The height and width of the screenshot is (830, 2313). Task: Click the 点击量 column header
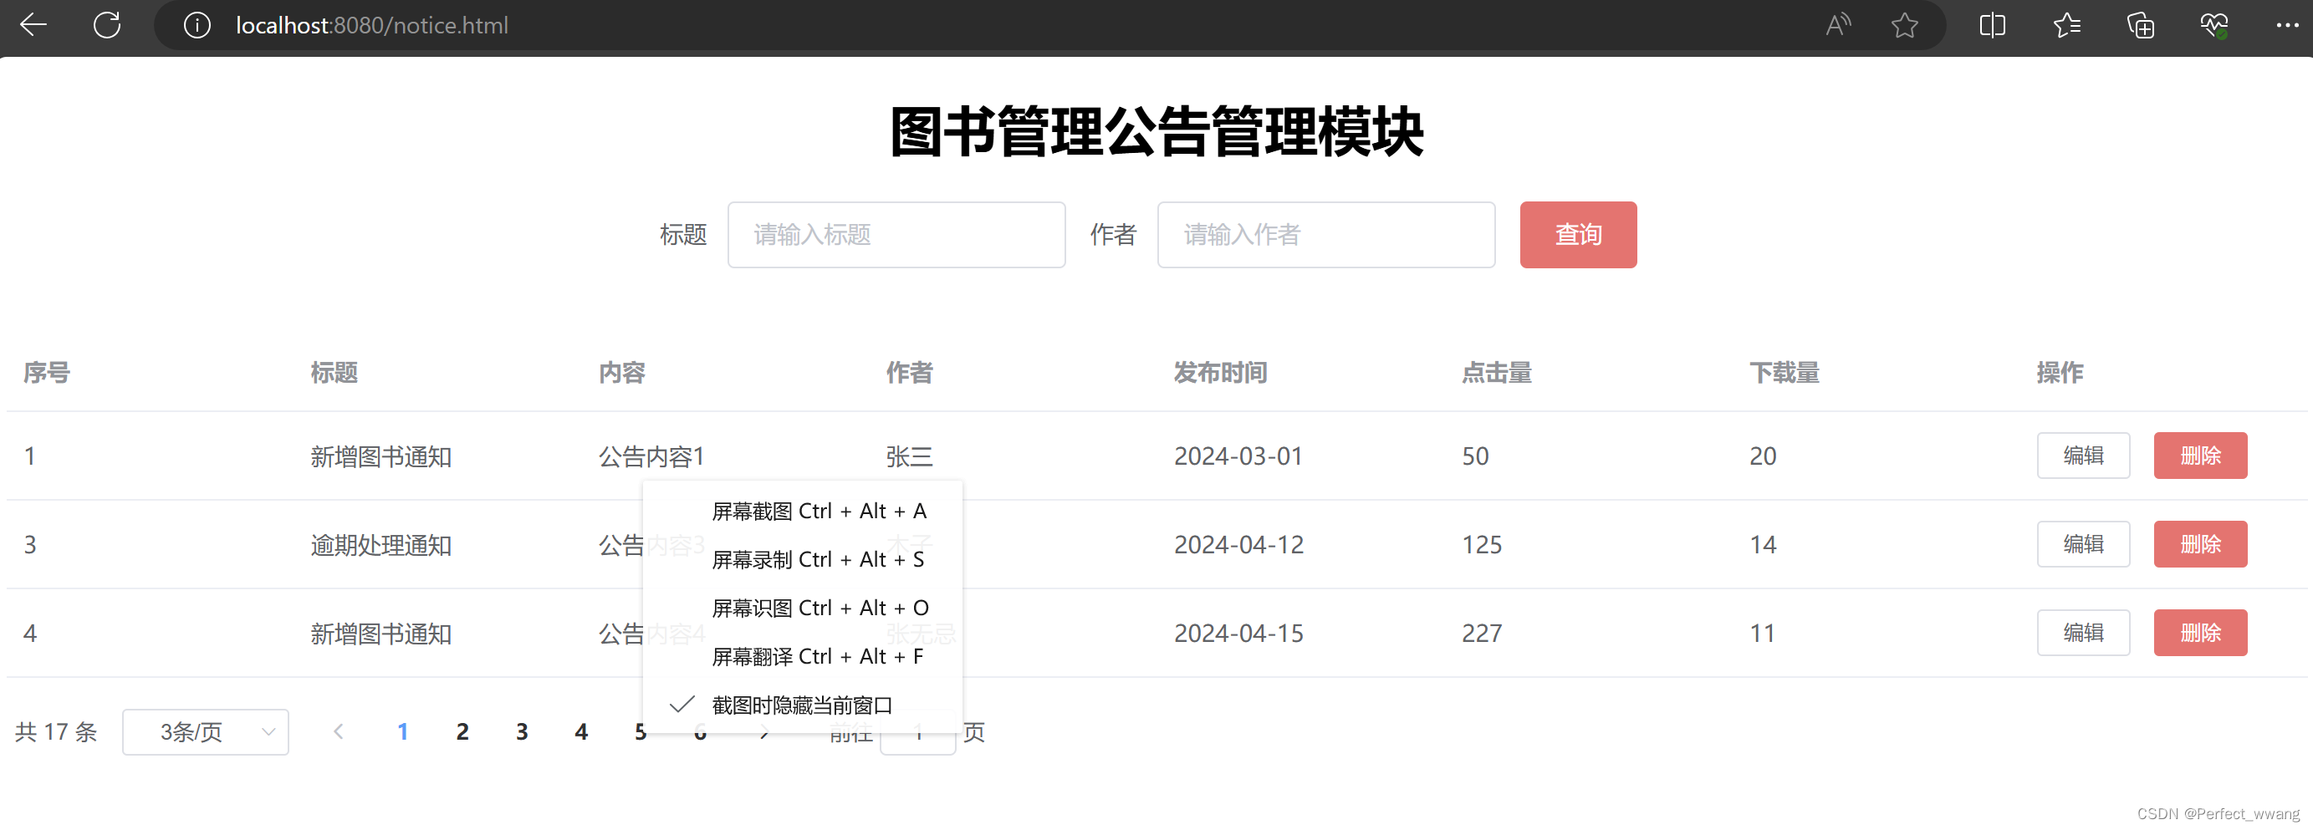pos(1497,373)
